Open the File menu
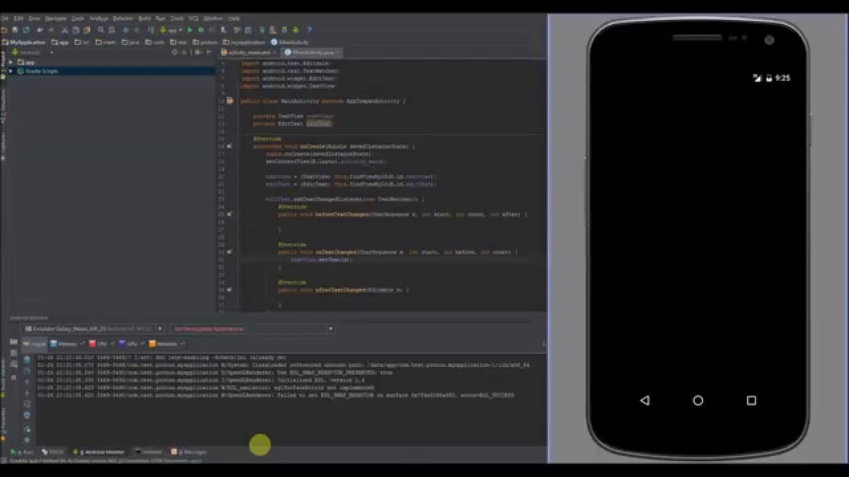 [x=5, y=19]
